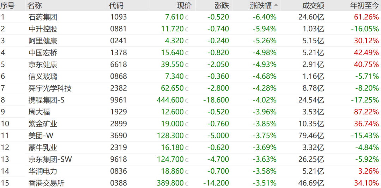
Task: Click stock code 2899 for 紫金矿业
Action: [118, 124]
